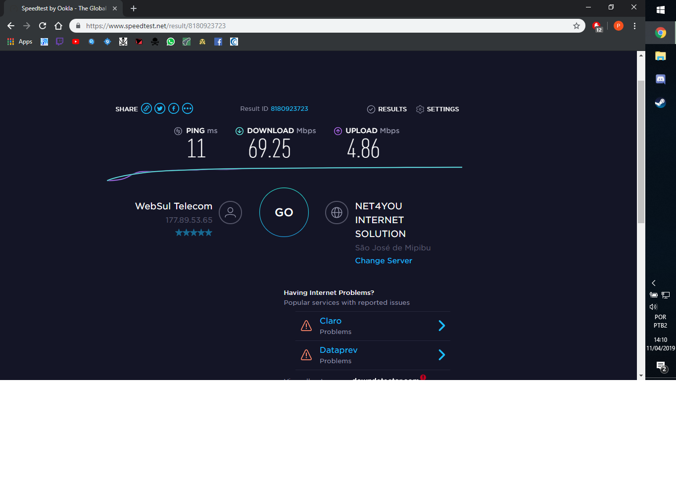Click the ISP user profile icon

coord(230,213)
